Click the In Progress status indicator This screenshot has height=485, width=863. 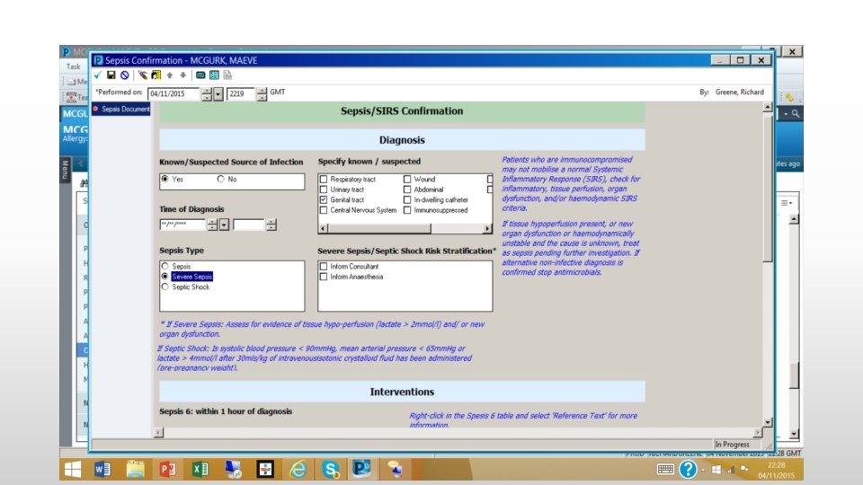coord(732,445)
